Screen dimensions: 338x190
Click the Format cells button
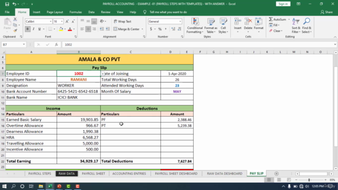click(x=258, y=26)
